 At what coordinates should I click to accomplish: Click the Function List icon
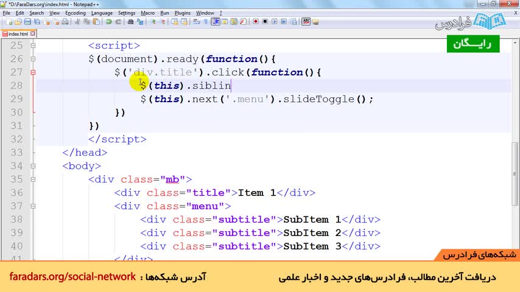pos(244,22)
